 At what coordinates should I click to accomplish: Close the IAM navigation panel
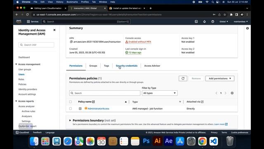point(54,30)
